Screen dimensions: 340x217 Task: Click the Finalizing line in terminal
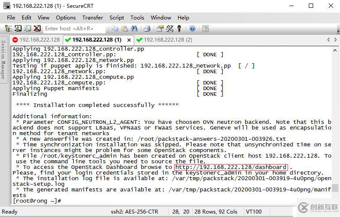coord(30,94)
